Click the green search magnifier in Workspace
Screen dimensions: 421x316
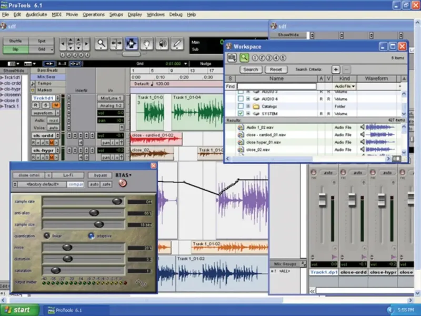[x=244, y=58]
